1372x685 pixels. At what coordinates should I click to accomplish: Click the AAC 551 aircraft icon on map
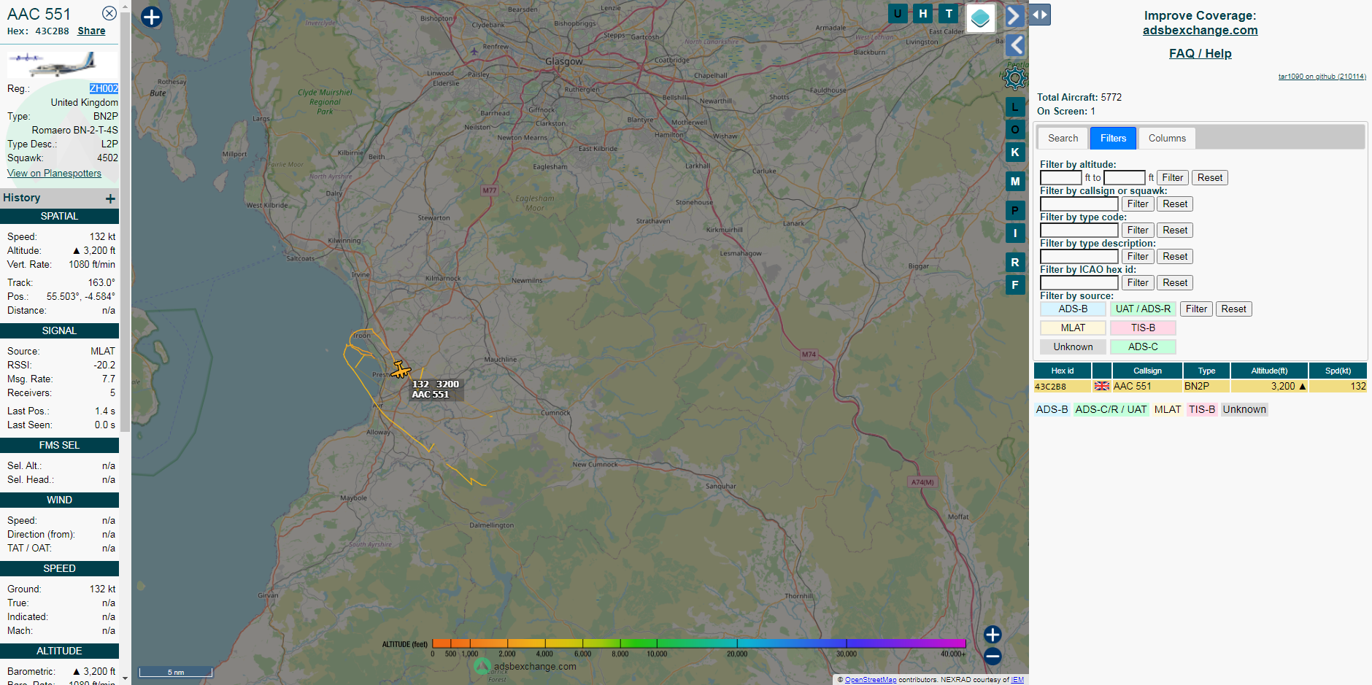coord(400,370)
